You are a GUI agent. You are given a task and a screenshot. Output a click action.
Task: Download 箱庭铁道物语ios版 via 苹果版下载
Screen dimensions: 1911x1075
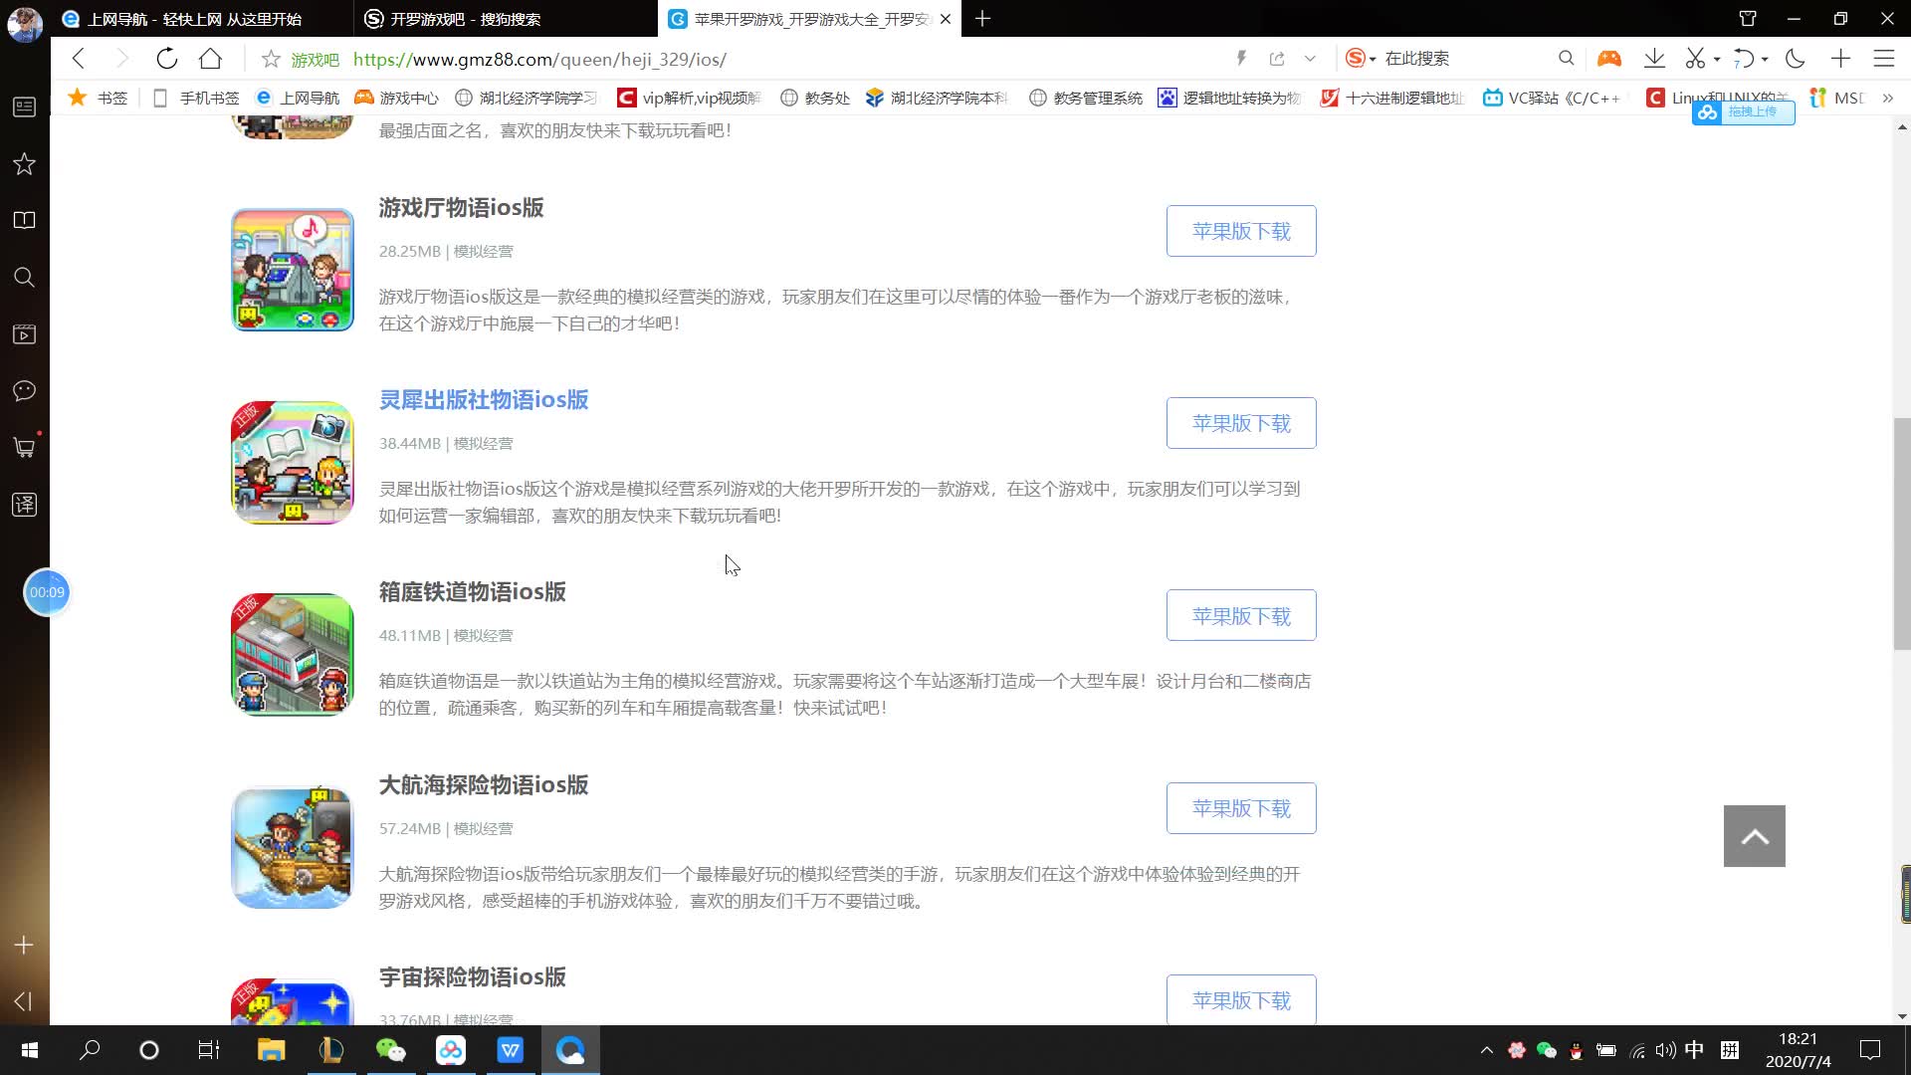1241,616
